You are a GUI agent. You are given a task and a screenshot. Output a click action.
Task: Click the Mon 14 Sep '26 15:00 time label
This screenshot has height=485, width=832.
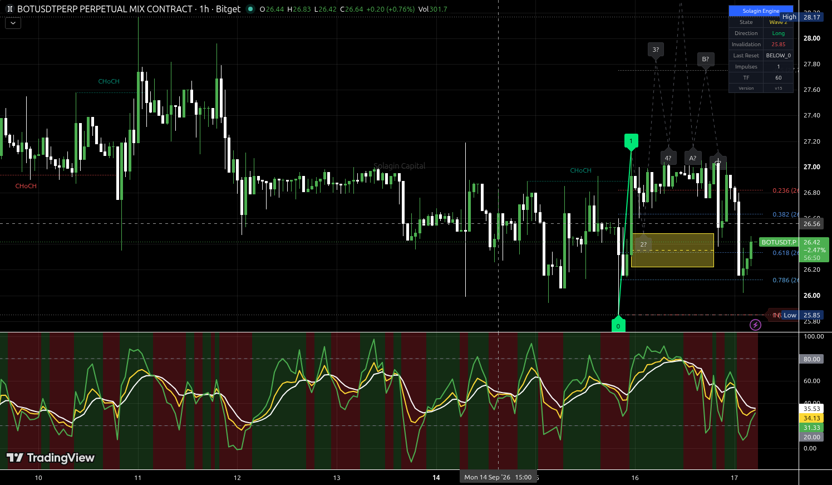tap(498, 477)
